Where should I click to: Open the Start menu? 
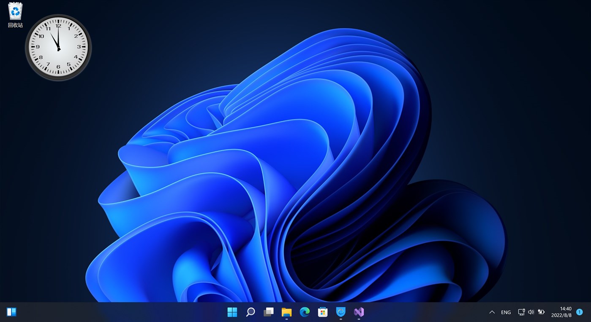click(x=232, y=312)
